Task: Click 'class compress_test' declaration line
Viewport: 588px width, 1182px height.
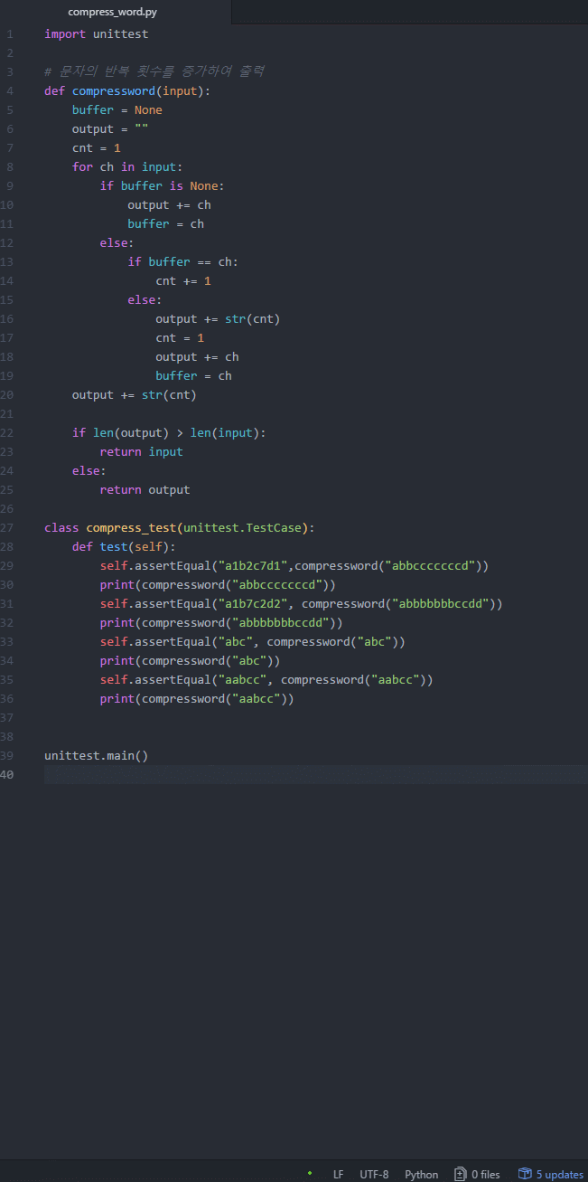Action: (180, 528)
